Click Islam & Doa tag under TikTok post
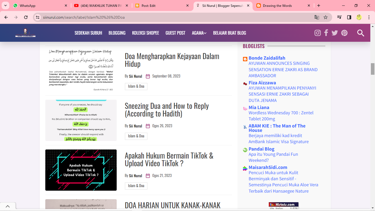Image resolution: width=375 pixels, height=211 pixels. (x=136, y=186)
